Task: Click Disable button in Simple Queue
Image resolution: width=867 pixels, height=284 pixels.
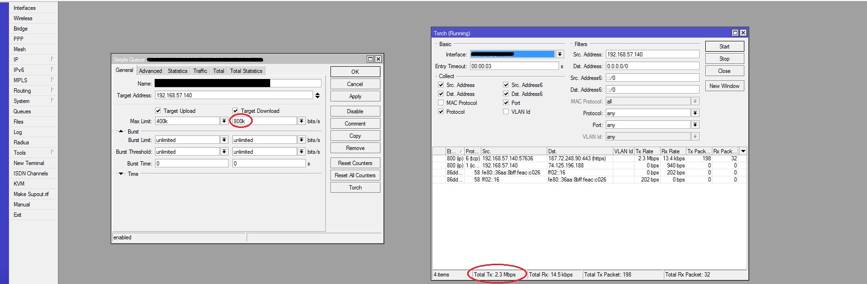Action: click(x=355, y=111)
